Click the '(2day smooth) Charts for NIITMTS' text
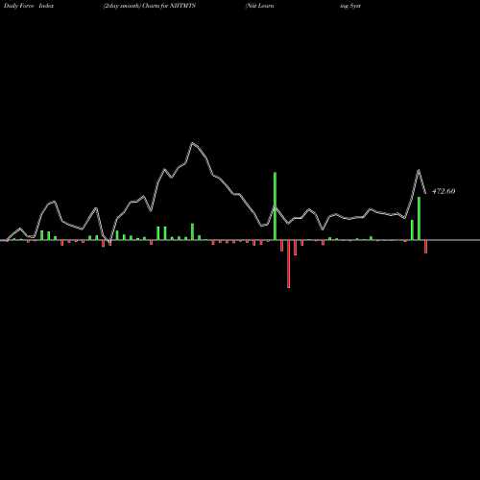Viewport: 480px width, 480px height. point(150,6)
